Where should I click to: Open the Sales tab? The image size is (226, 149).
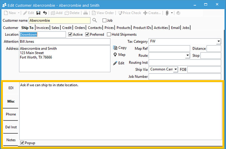pyautogui.click(x=55, y=28)
